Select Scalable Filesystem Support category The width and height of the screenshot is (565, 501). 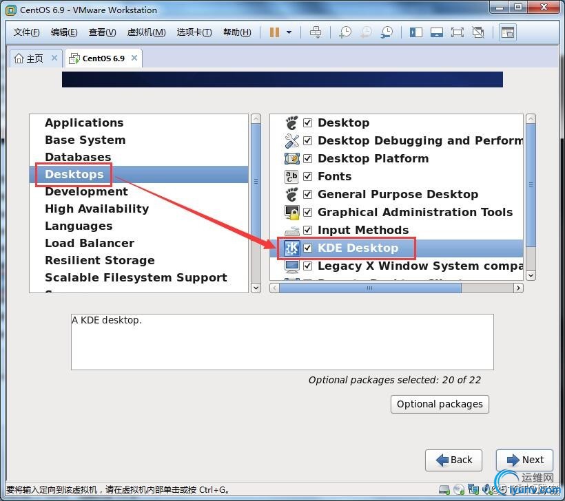[x=138, y=278]
